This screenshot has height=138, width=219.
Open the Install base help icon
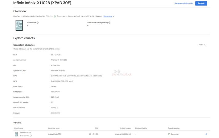[38, 22]
